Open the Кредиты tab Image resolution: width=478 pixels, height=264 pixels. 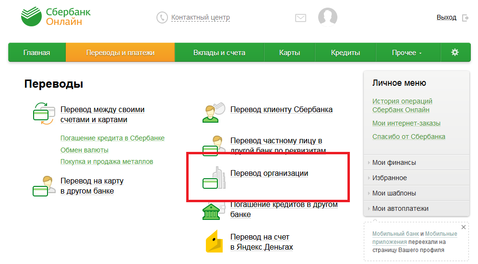(x=346, y=52)
